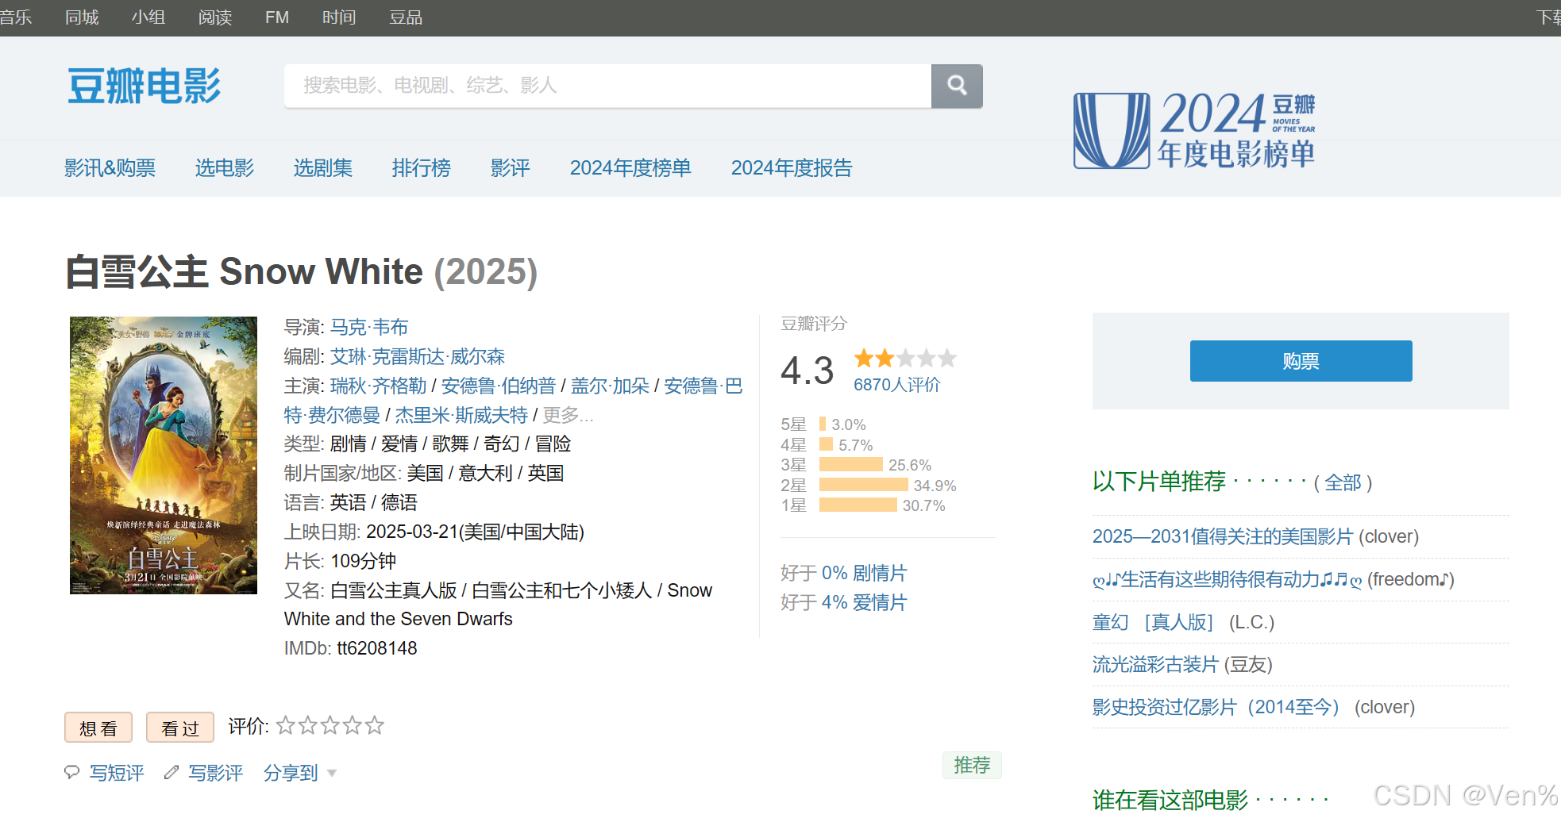Viewport: 1561px width, 822px height.
Task: Select IMDb id tt6208148 text
Action: coord(377,648)
